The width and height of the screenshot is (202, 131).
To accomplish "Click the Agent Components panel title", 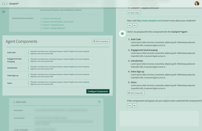I will [21, 41].
